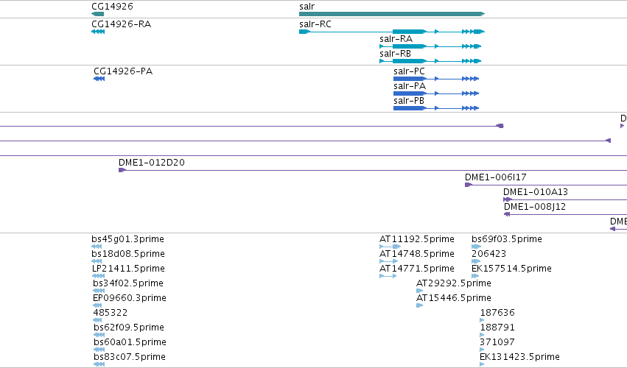Screen dimensions: 627x368
Task: Click the salr-PB protein feature
Action: pos(436,108)
